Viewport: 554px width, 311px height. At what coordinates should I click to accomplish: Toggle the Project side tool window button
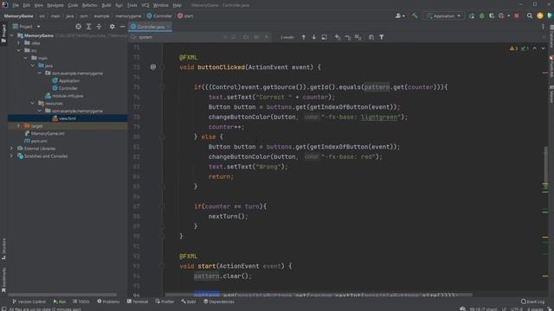coord(3,34)
